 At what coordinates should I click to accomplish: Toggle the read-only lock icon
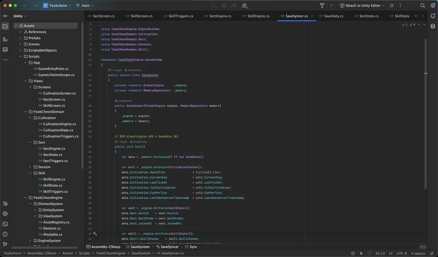pyautogui.click(x=433, y=253)
